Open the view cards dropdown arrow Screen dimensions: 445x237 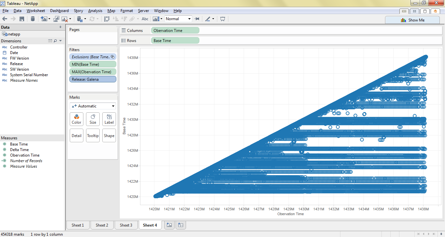click(161, 19)
